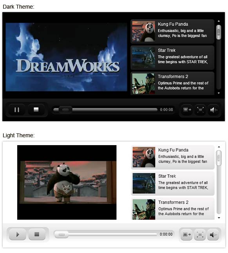The height and width of the screenshot is (253, 228).
Task: Stop playback in the dark theme player
Action: click(36, 110)
